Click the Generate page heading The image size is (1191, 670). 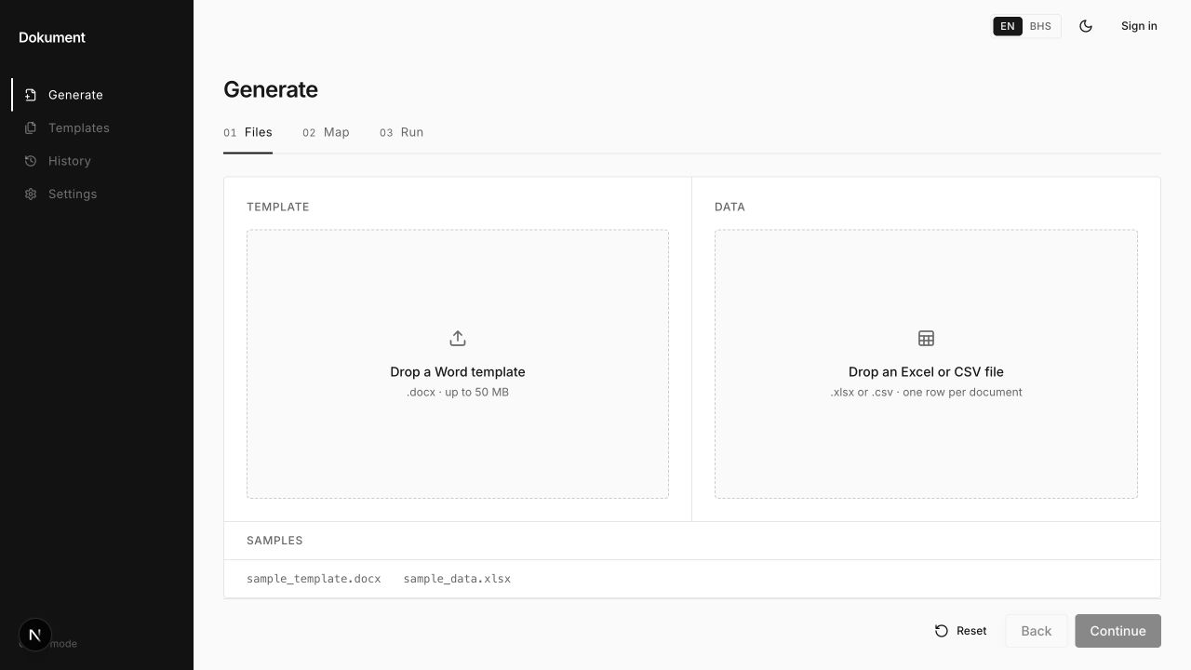[x=271, y=89]
